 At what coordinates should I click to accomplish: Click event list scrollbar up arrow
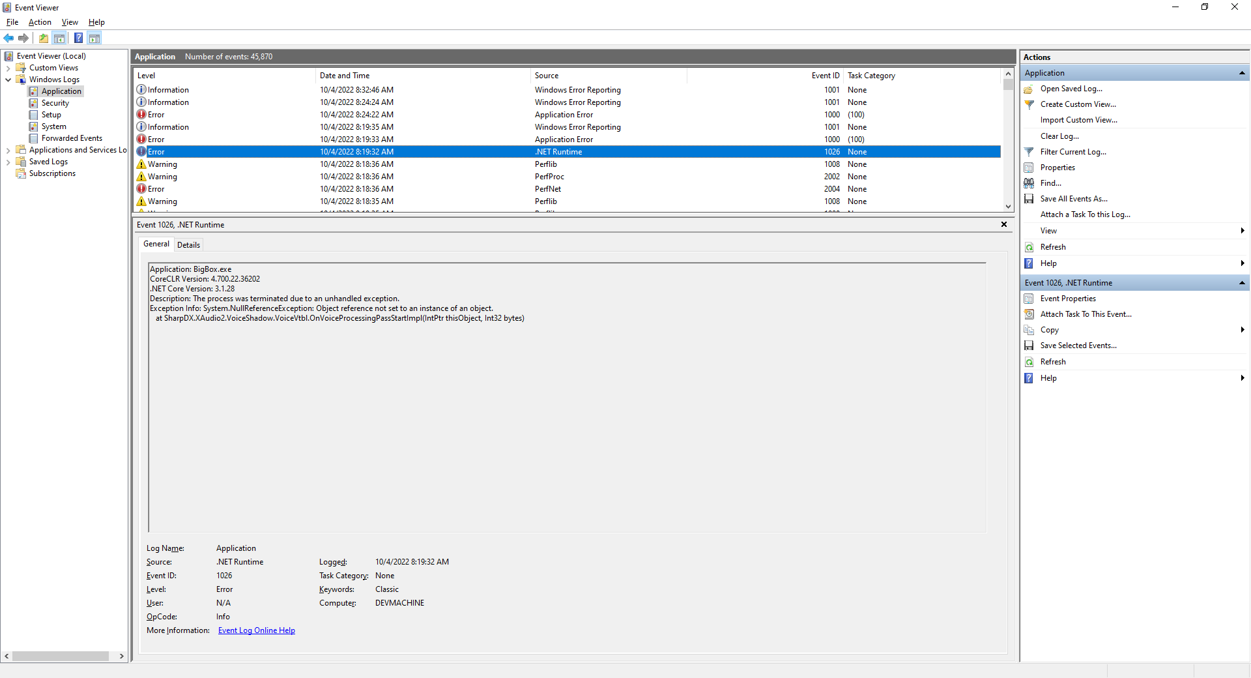(x=1008, y=74)
